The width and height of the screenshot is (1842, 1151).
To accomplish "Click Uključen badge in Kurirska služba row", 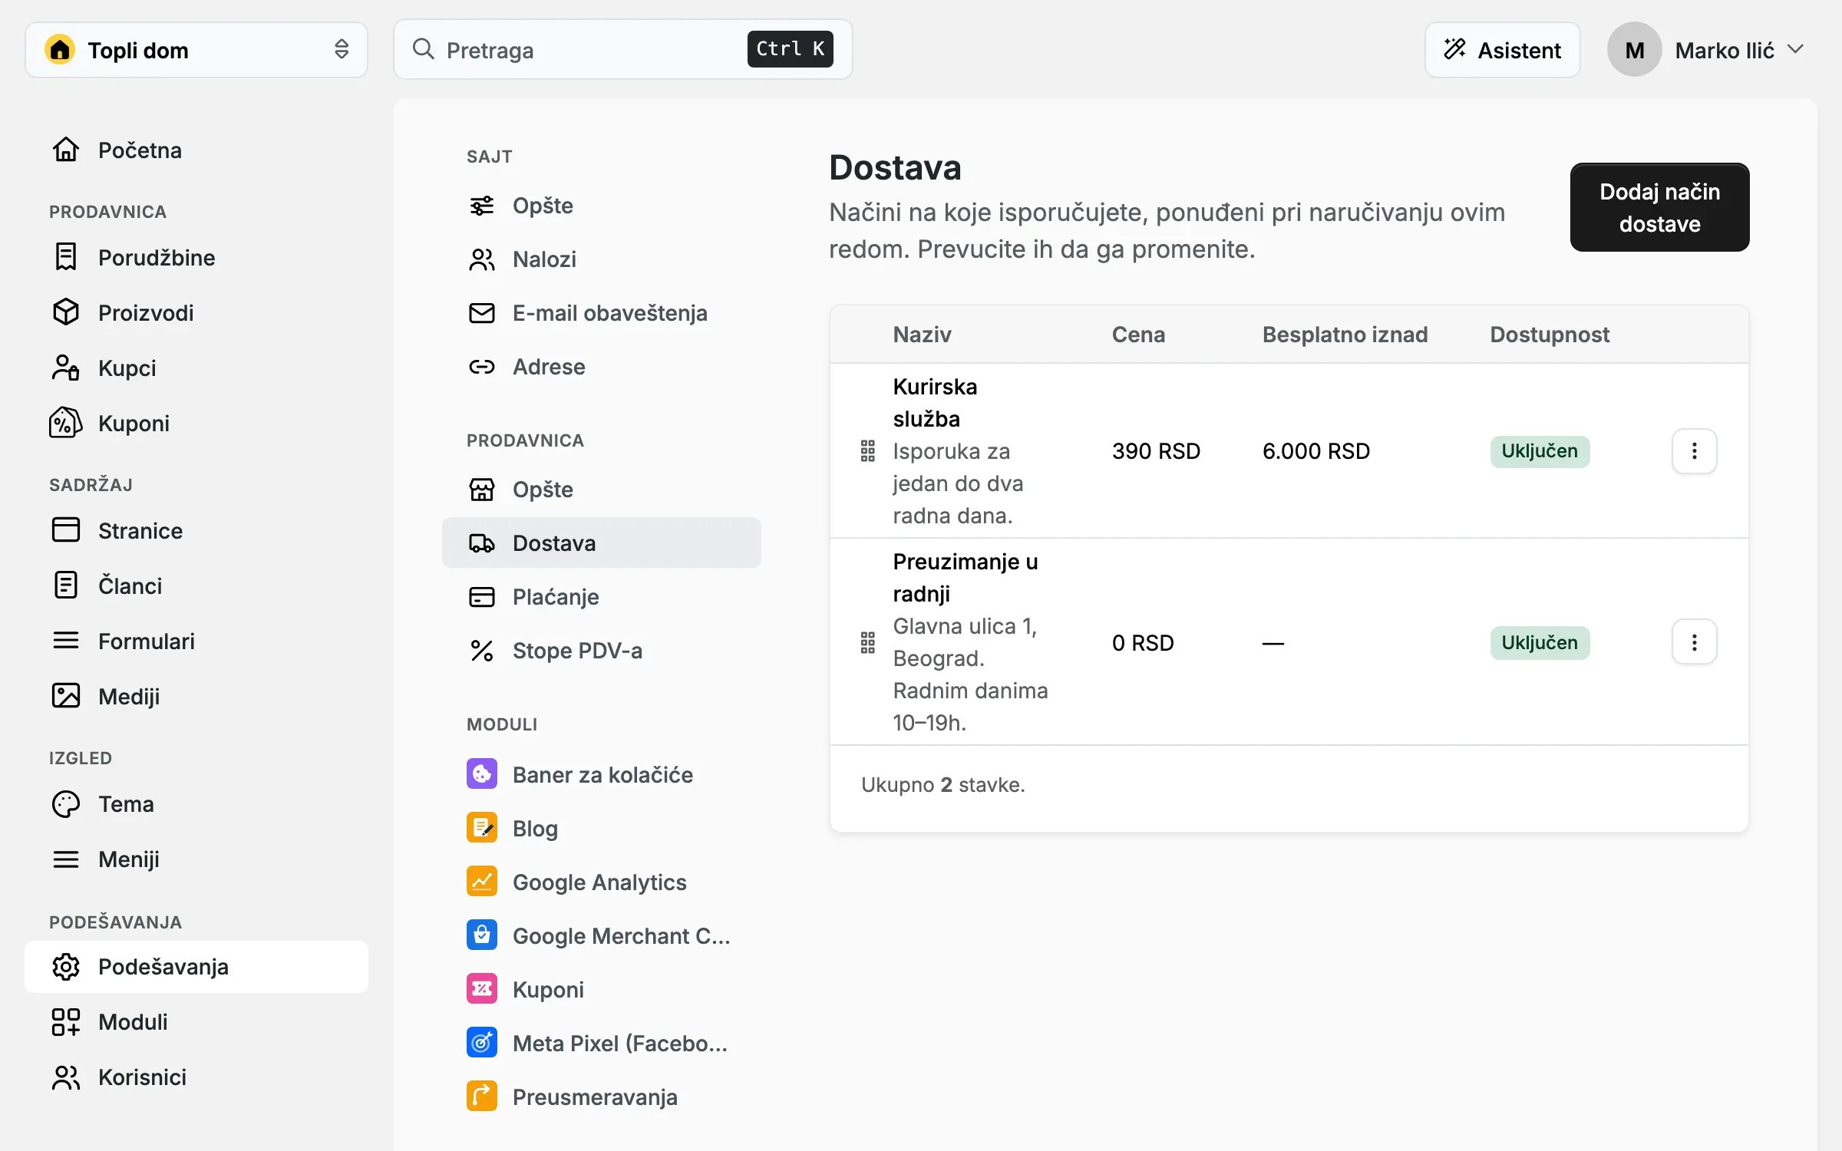I will point(1540,451).
